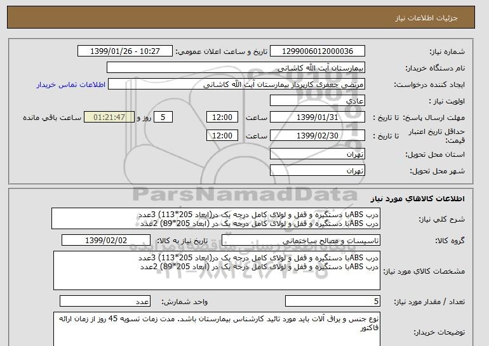Click label گروه کالا

pos(450,241)
